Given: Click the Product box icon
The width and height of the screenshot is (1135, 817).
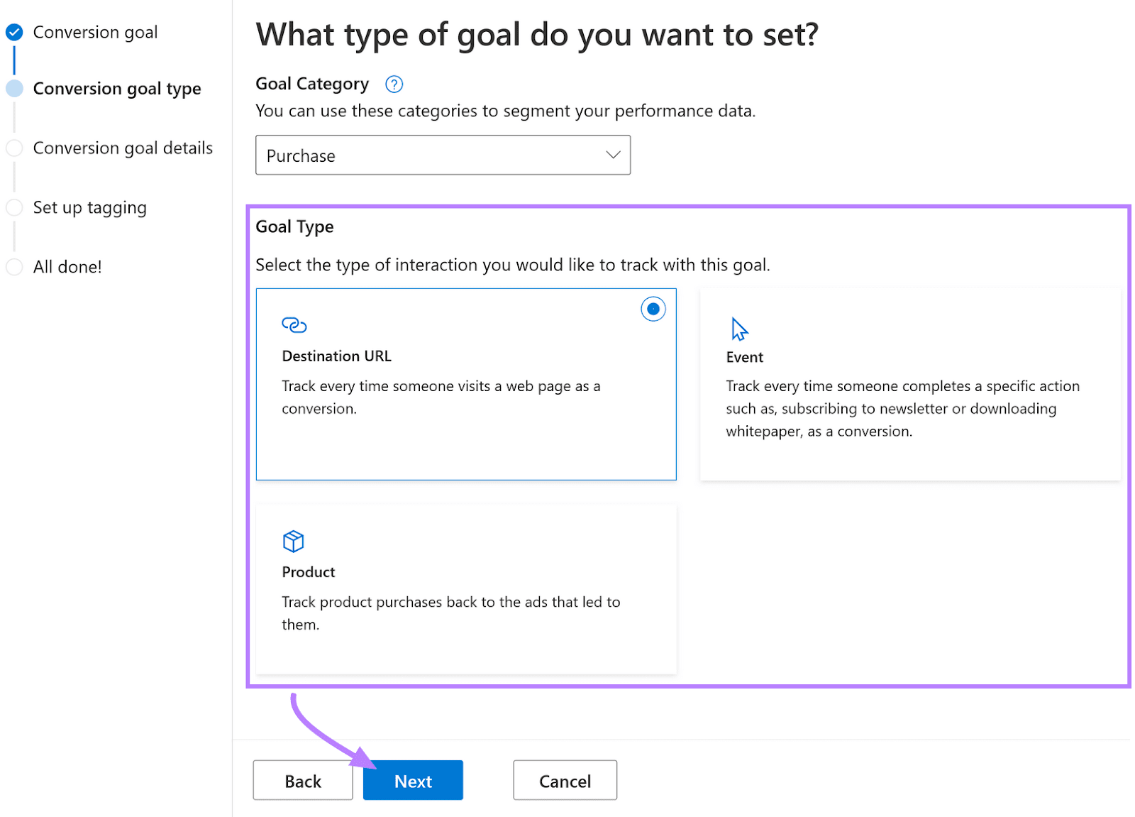Looking at the screenshot, I should 293,542.
